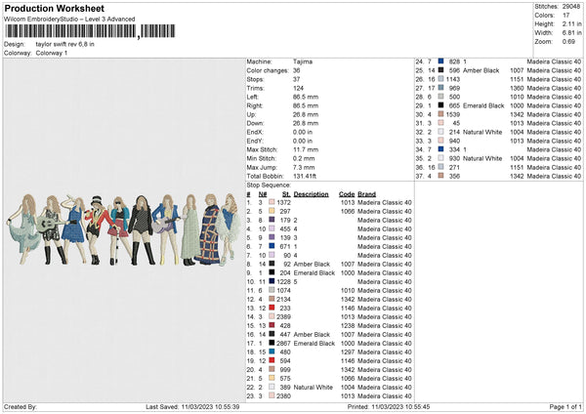The width and height of the screenshot is (586, 414).
Task: Click the Machine value 'Tajima'
Action: point(303,62)
